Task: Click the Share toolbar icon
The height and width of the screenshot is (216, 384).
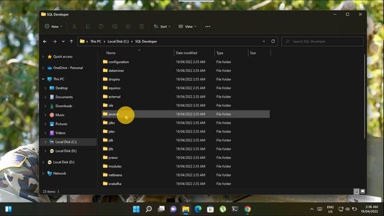Action: pos(128,26)
